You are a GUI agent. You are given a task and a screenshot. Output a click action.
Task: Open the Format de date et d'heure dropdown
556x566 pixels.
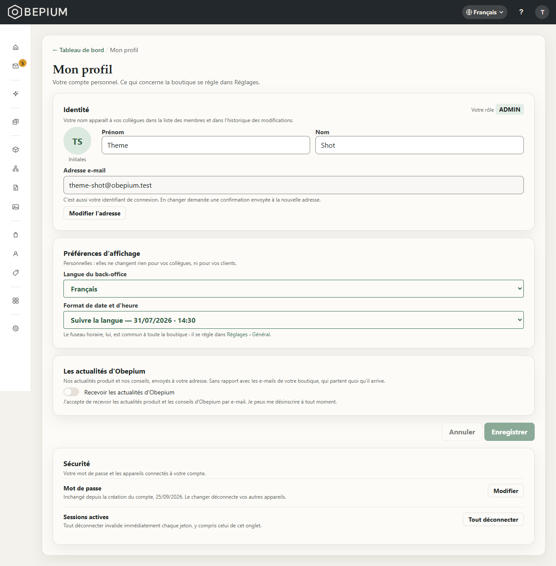tap(294, 320)
